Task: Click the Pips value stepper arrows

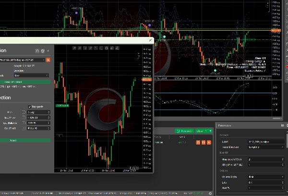Action: tap(48, 112)
